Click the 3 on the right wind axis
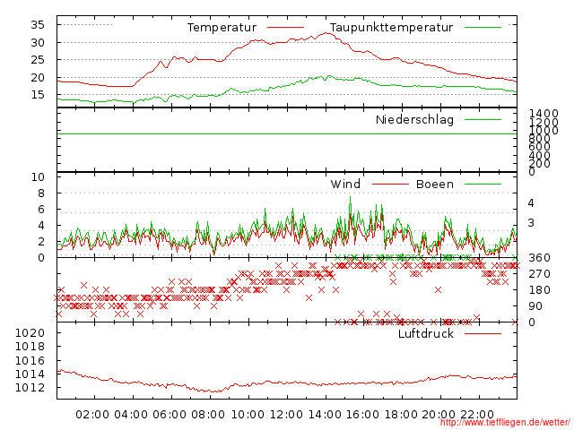The height and width of the screenshot is (430, 574). (x=531, y=223)
